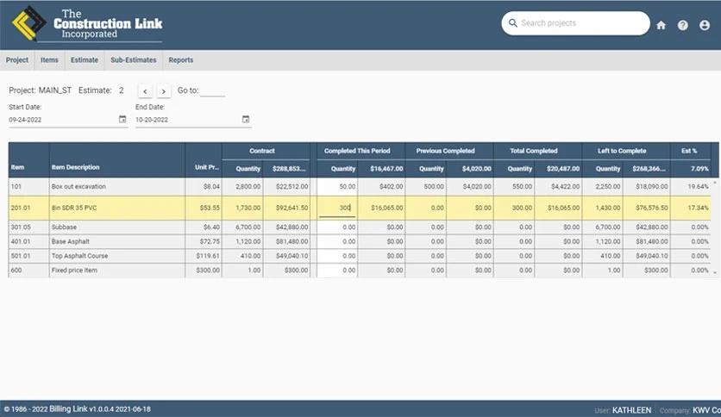Go to previous estimate arrow
This screenshot has height=417, width=721.
[x=145, y=91]
